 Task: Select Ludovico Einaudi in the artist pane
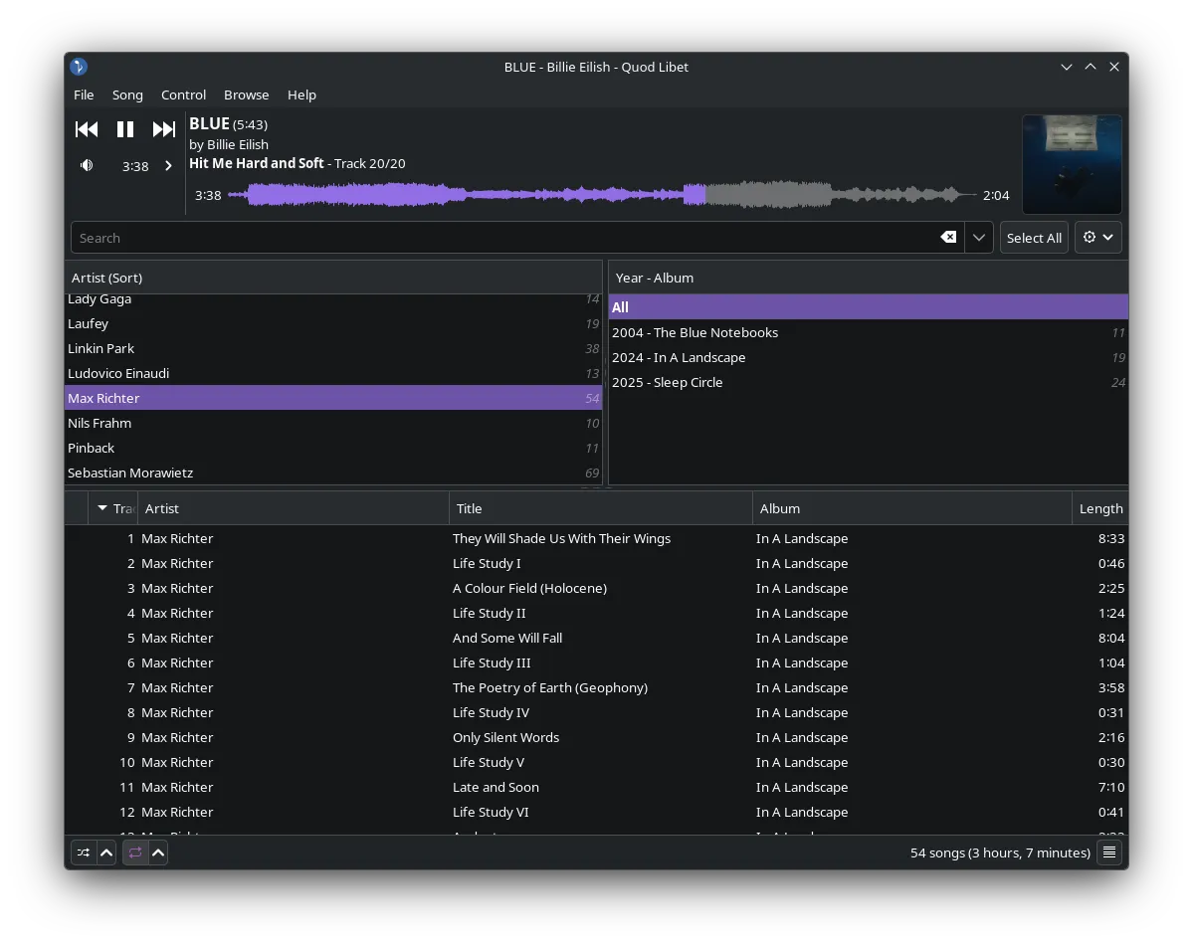(333, 373)
